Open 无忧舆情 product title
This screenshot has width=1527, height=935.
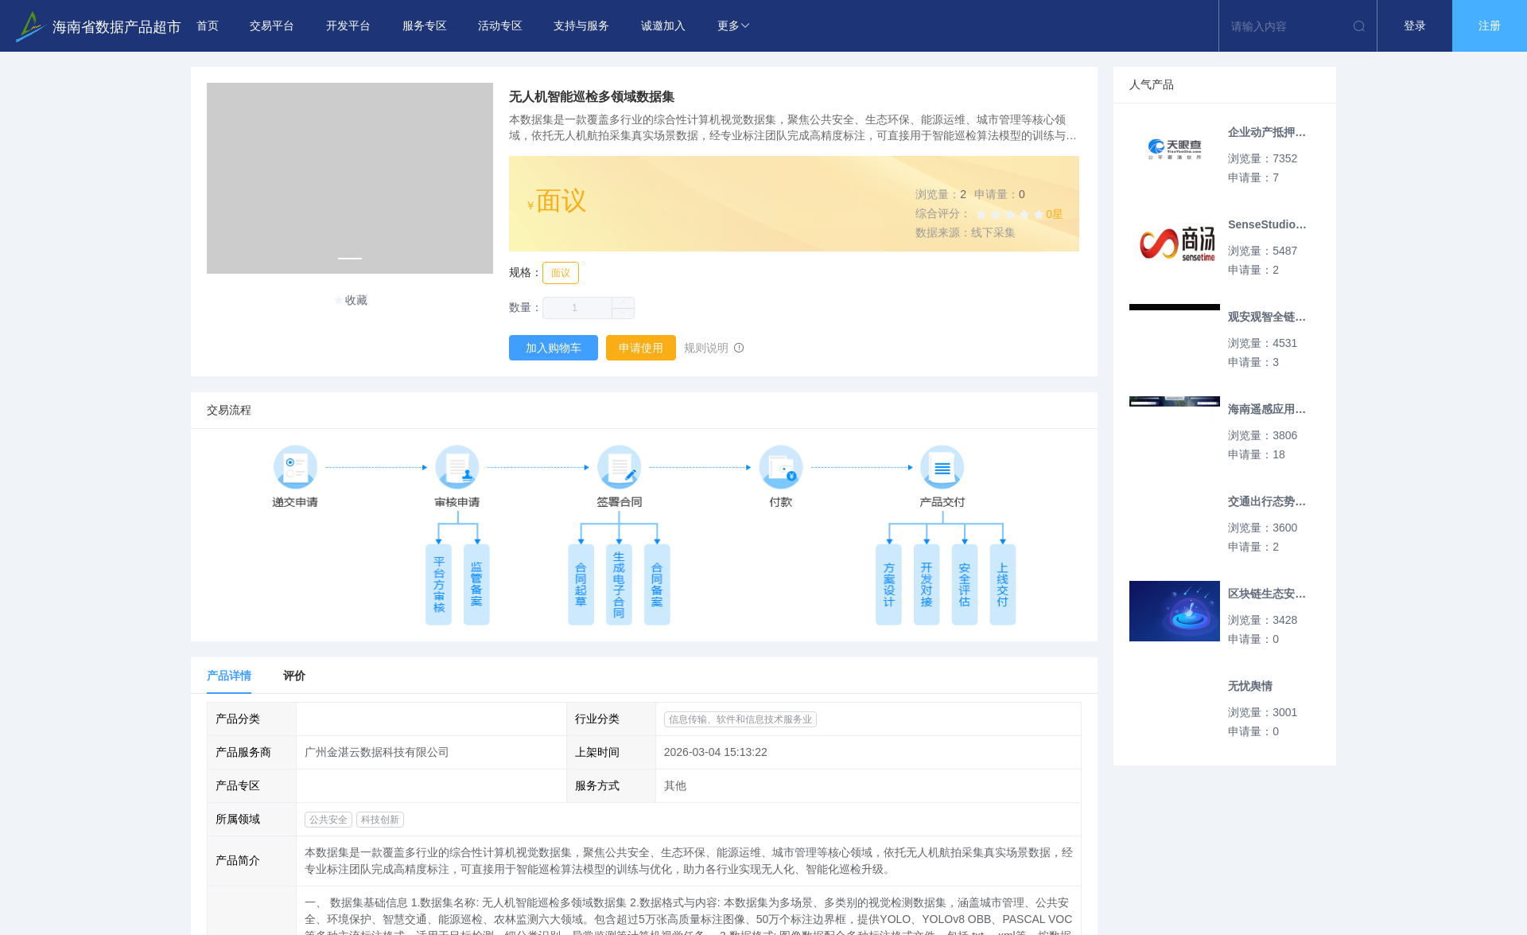tap(1250, 686)
